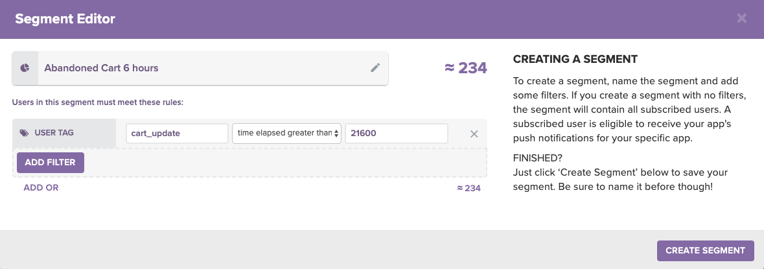Click the large ≈ 234 user count

[x=465, y=68]
